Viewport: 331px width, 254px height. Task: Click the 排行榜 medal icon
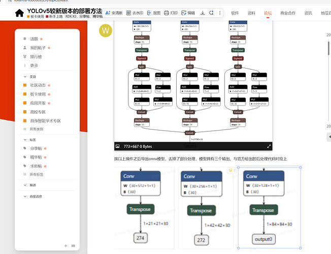click(25, 56)
